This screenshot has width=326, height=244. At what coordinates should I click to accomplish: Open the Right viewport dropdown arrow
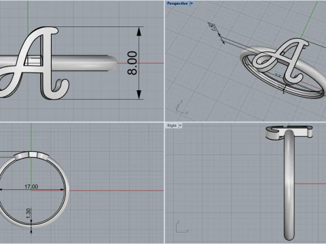[180, 125]
